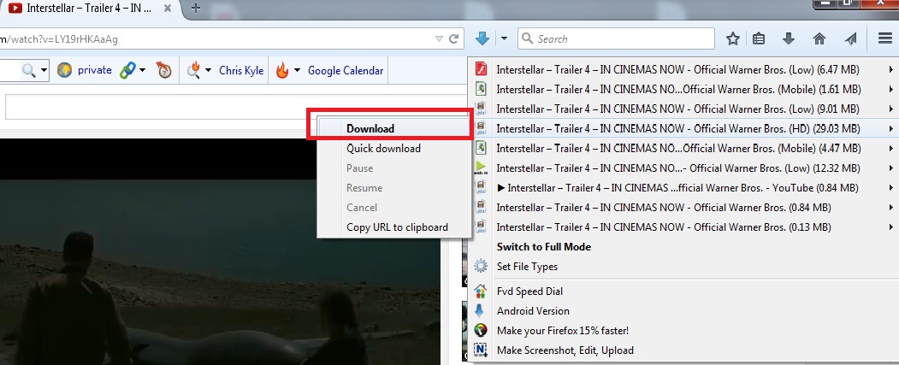
Task: Close the Interstellar Trailer 4 tab
Action: point(168,9)
